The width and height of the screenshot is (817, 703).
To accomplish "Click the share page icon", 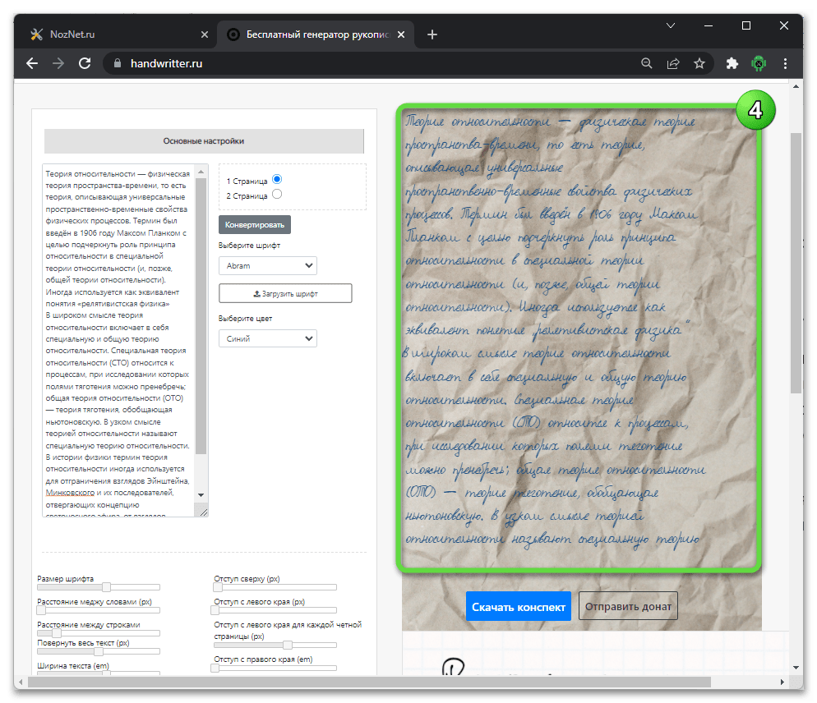I will click(673, 63).
